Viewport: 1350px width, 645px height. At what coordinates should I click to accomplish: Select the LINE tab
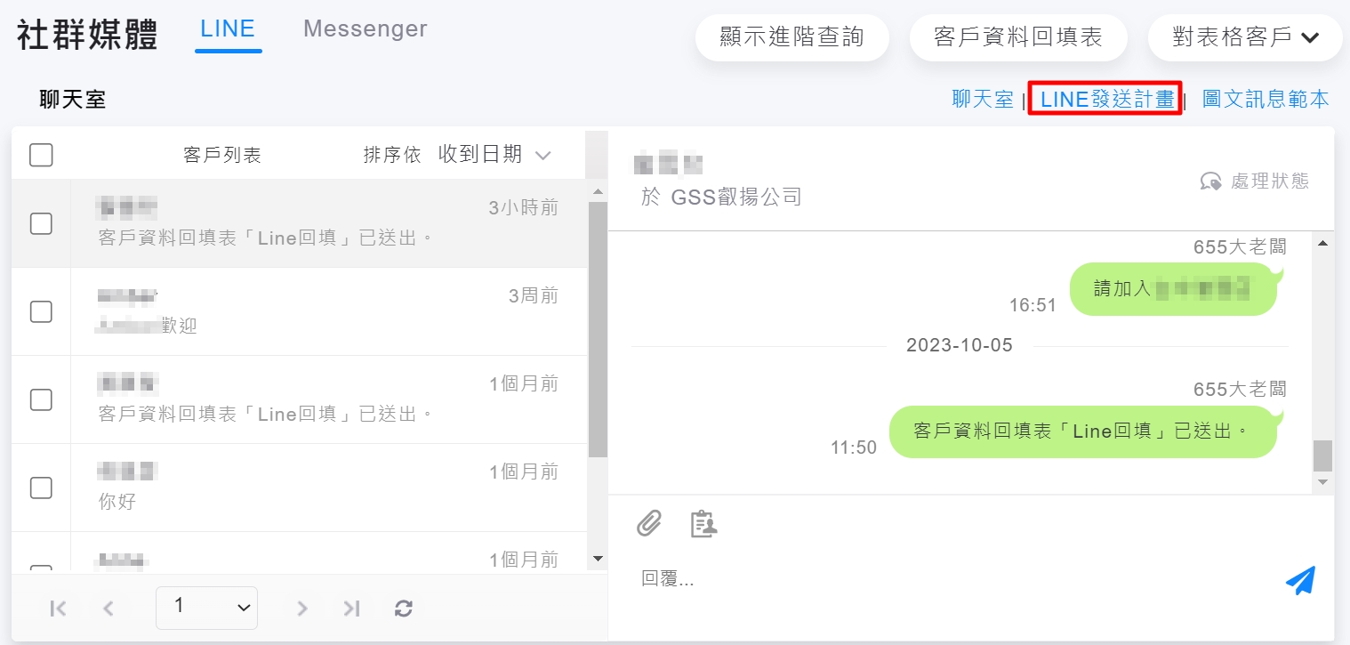(x=228, y=28)
